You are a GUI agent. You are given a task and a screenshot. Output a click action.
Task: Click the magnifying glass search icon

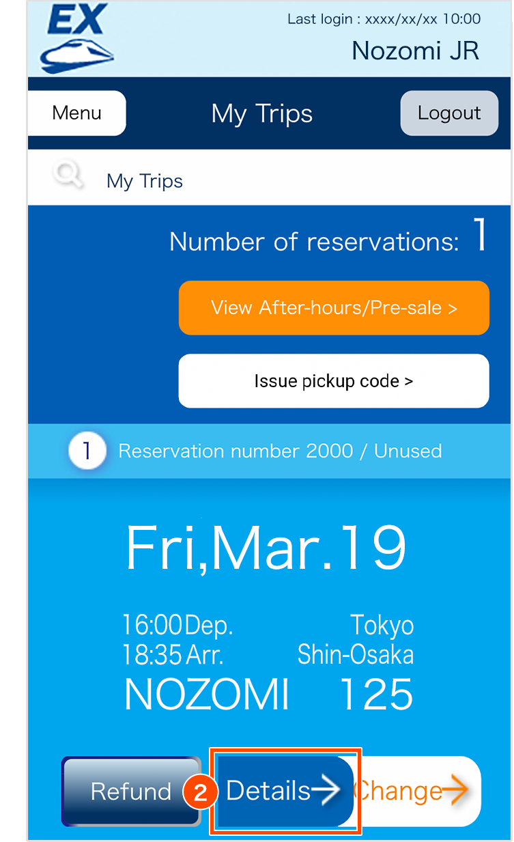point(68,176)
